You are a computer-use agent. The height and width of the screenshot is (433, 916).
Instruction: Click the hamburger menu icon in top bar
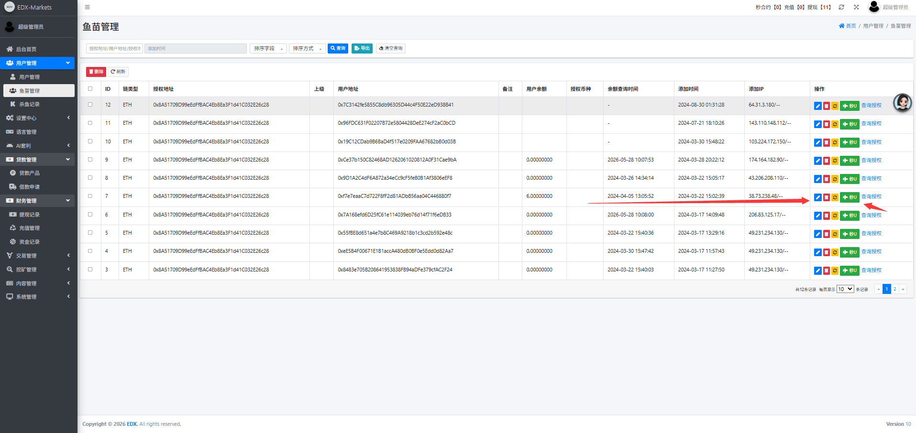(87, 7)
